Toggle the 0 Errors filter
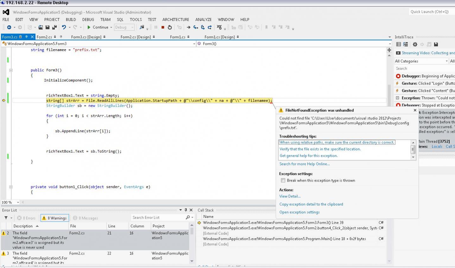Image resolution: width=455 pixels, height=268 pixels. 26,218
